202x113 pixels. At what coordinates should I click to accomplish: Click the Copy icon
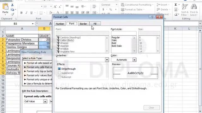pos(12,9)
